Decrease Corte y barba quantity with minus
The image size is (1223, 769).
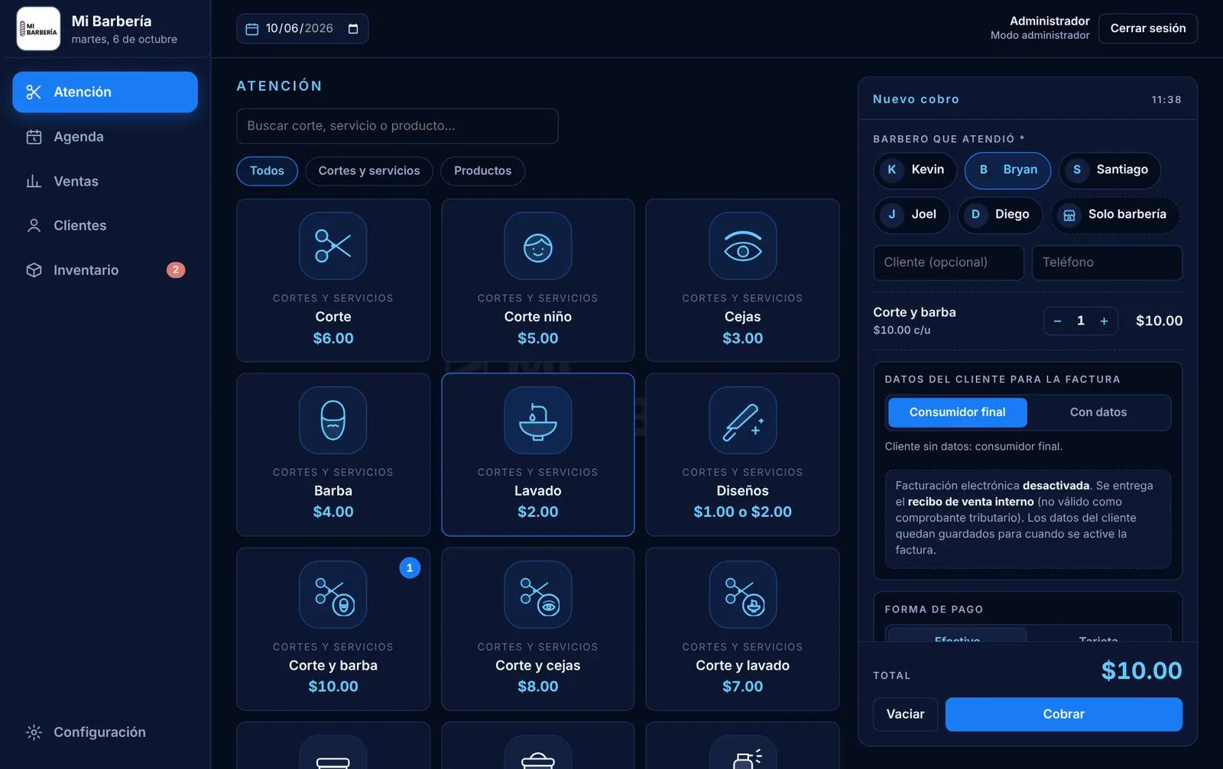tap(1057, 321)
